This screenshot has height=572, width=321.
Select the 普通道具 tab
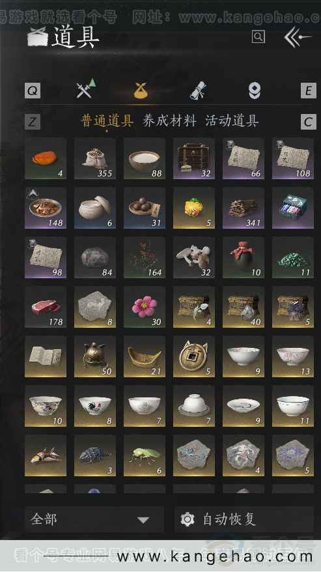(107, 121)
